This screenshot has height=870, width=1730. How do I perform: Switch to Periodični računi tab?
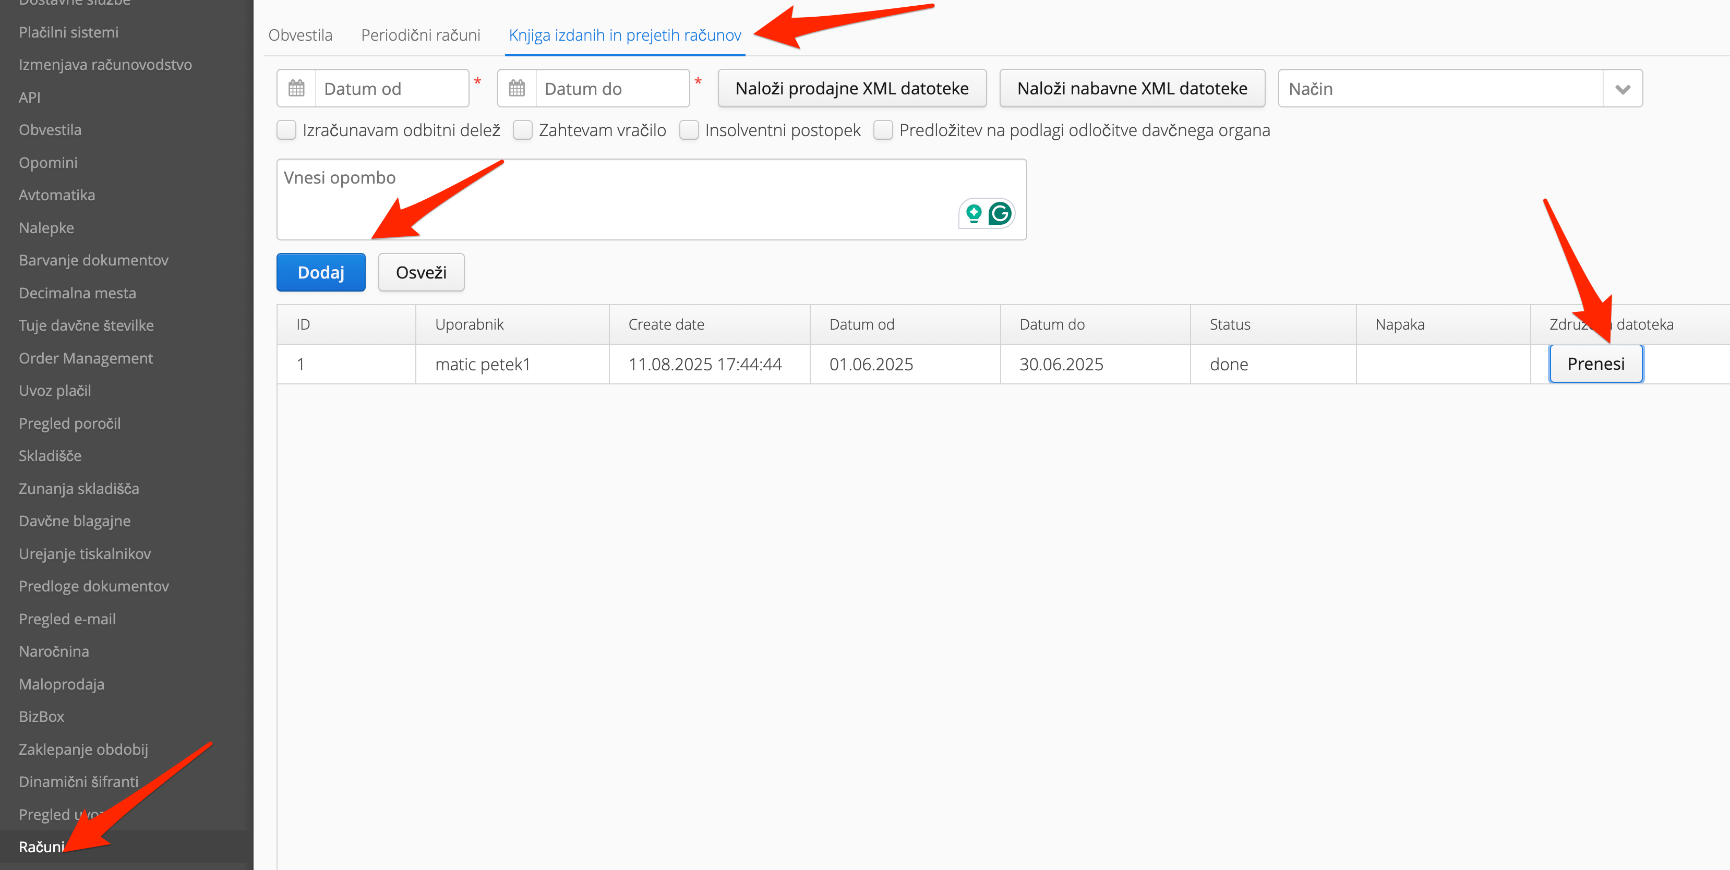tap(421, 35)
